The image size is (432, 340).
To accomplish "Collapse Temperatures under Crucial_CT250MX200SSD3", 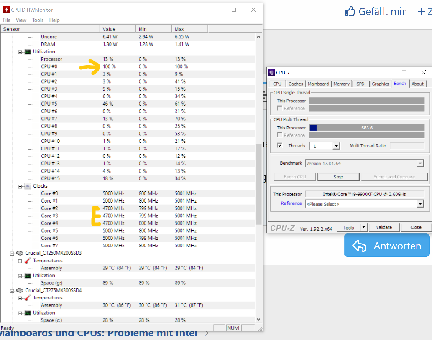I will click(x=20, y=261).
